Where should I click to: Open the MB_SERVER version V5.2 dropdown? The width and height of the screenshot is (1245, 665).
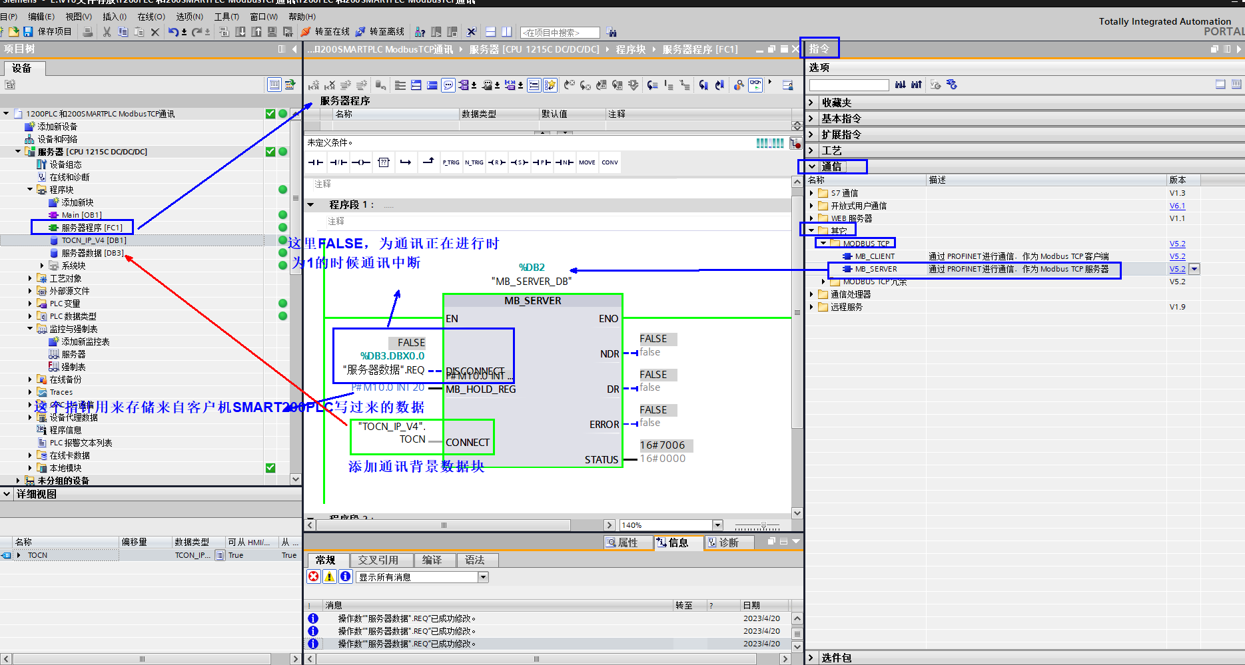[1194, 269]
